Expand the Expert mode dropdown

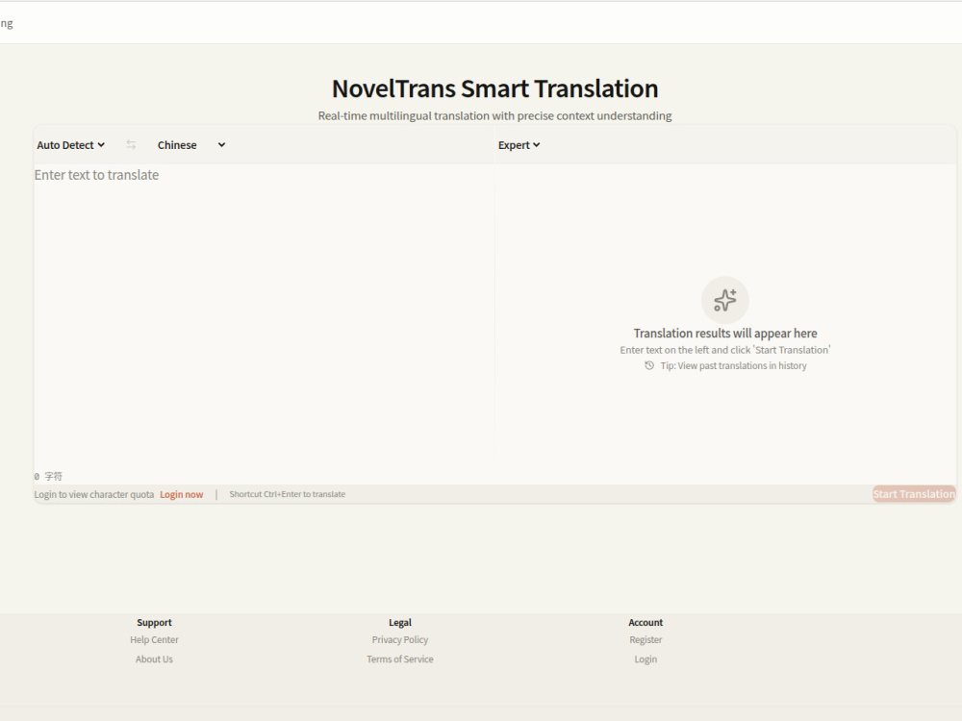tap(519, 145)
